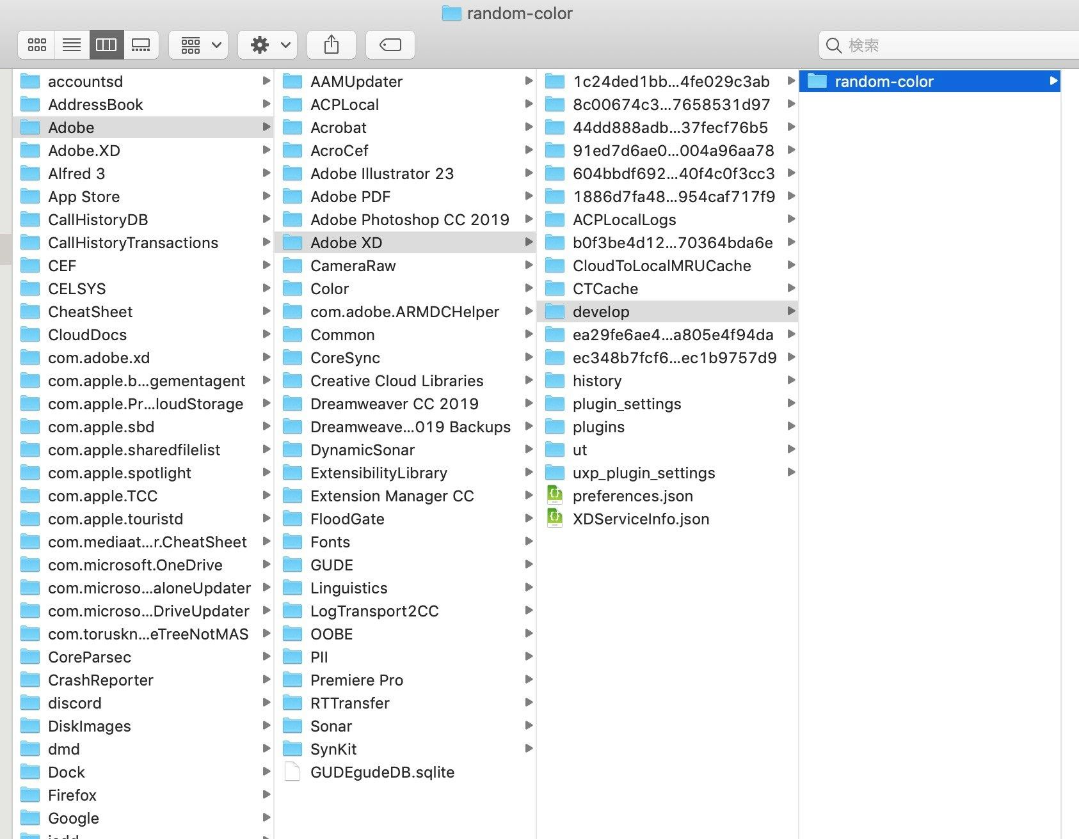The height and width of the screenshot is (839, 1079).
Task: Switch to list view mode
Action: pos(72,45)
